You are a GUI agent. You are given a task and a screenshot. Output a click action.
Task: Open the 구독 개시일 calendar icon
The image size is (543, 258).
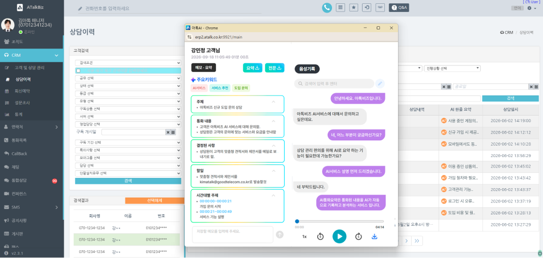173,132
